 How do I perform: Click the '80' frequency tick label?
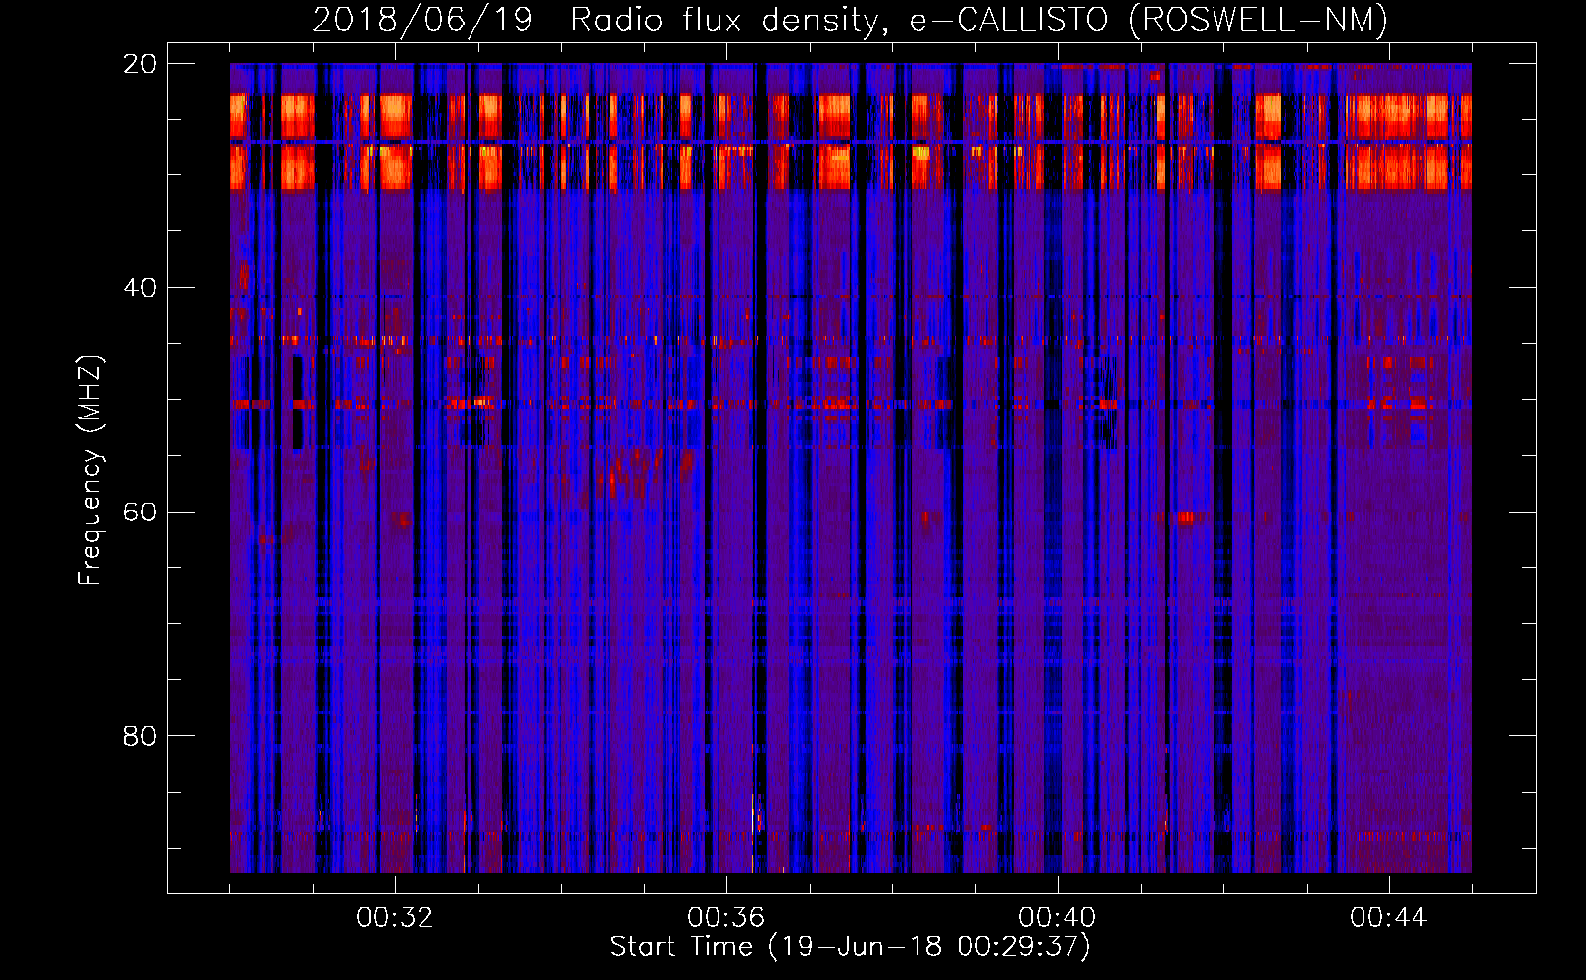[140, 736]
